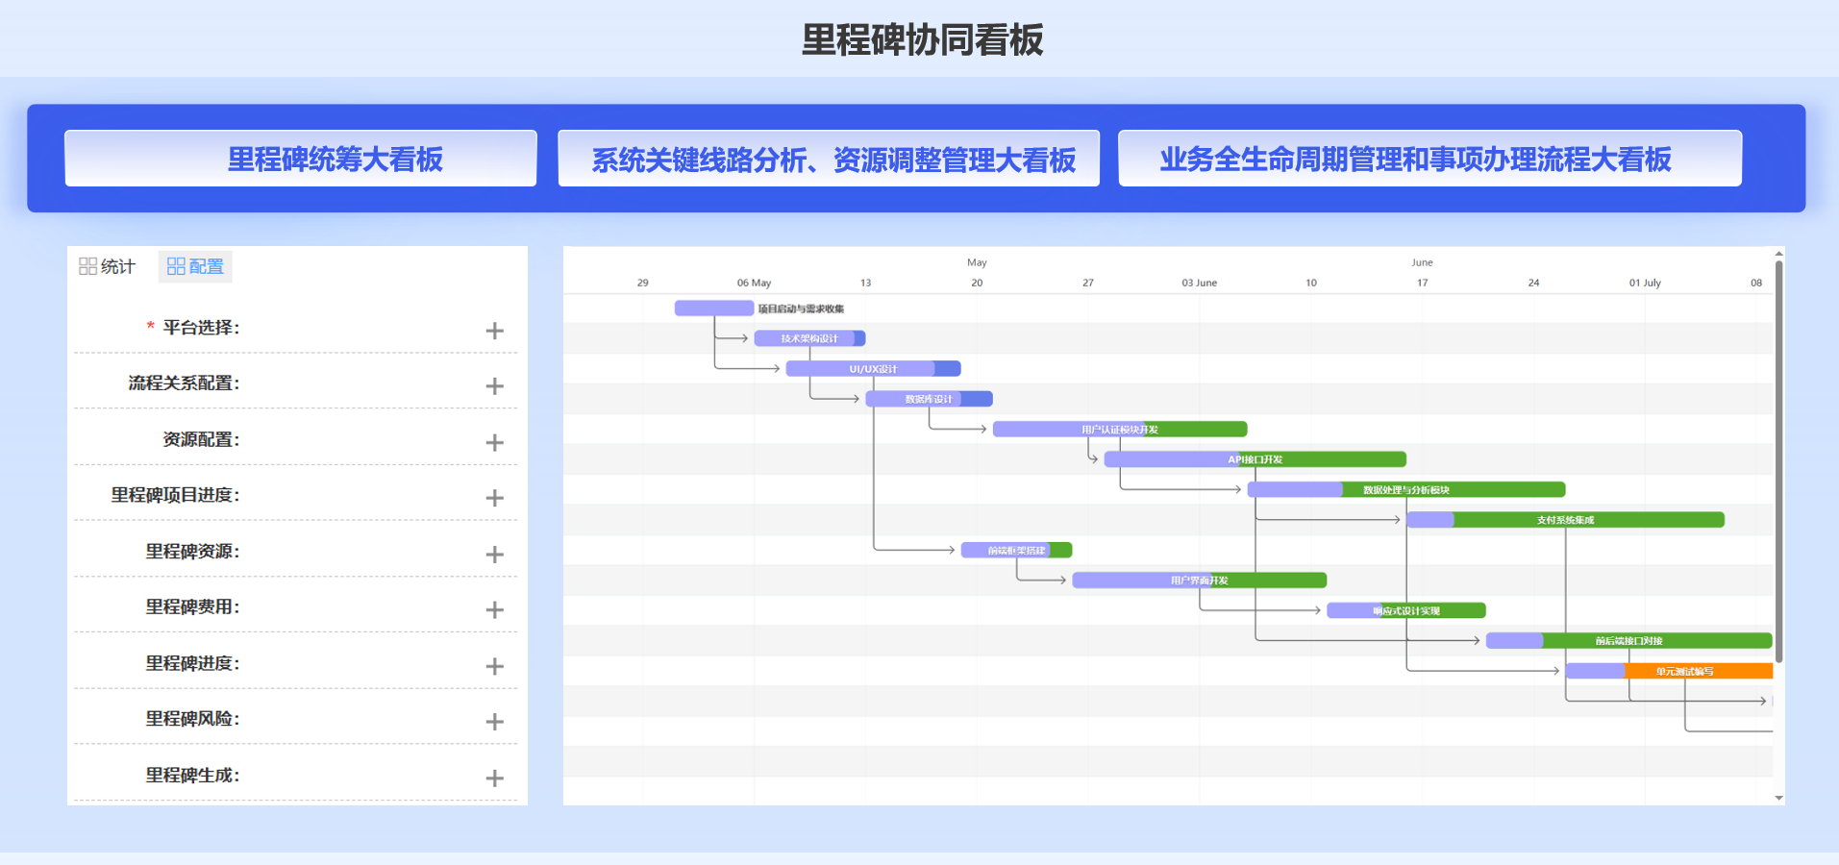Click the plus icon for 里程碑项目进度
The height and width of the screenshot is (865, 1839).
point(494,498)
